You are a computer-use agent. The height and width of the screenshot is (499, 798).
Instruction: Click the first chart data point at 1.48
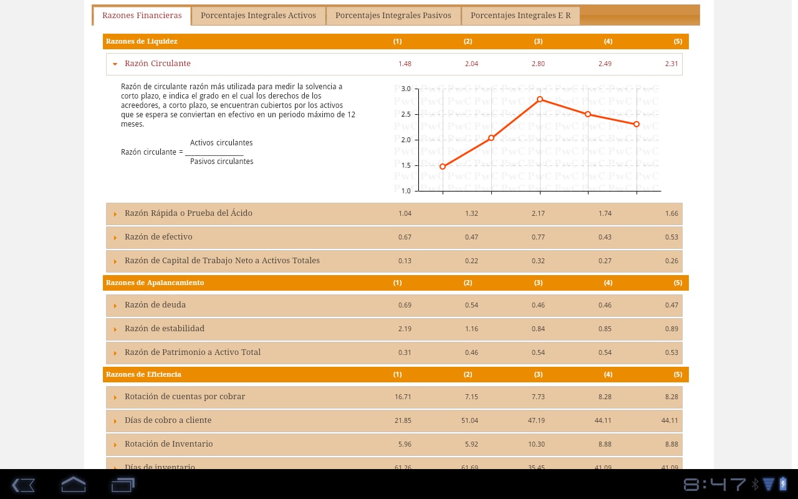tap(443, 167)
